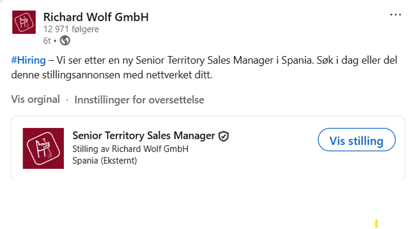Click 'denne stillingsannonsen med nettverket ditt' line
Viewport: 408px width, 229px height.
click(112, 75)
